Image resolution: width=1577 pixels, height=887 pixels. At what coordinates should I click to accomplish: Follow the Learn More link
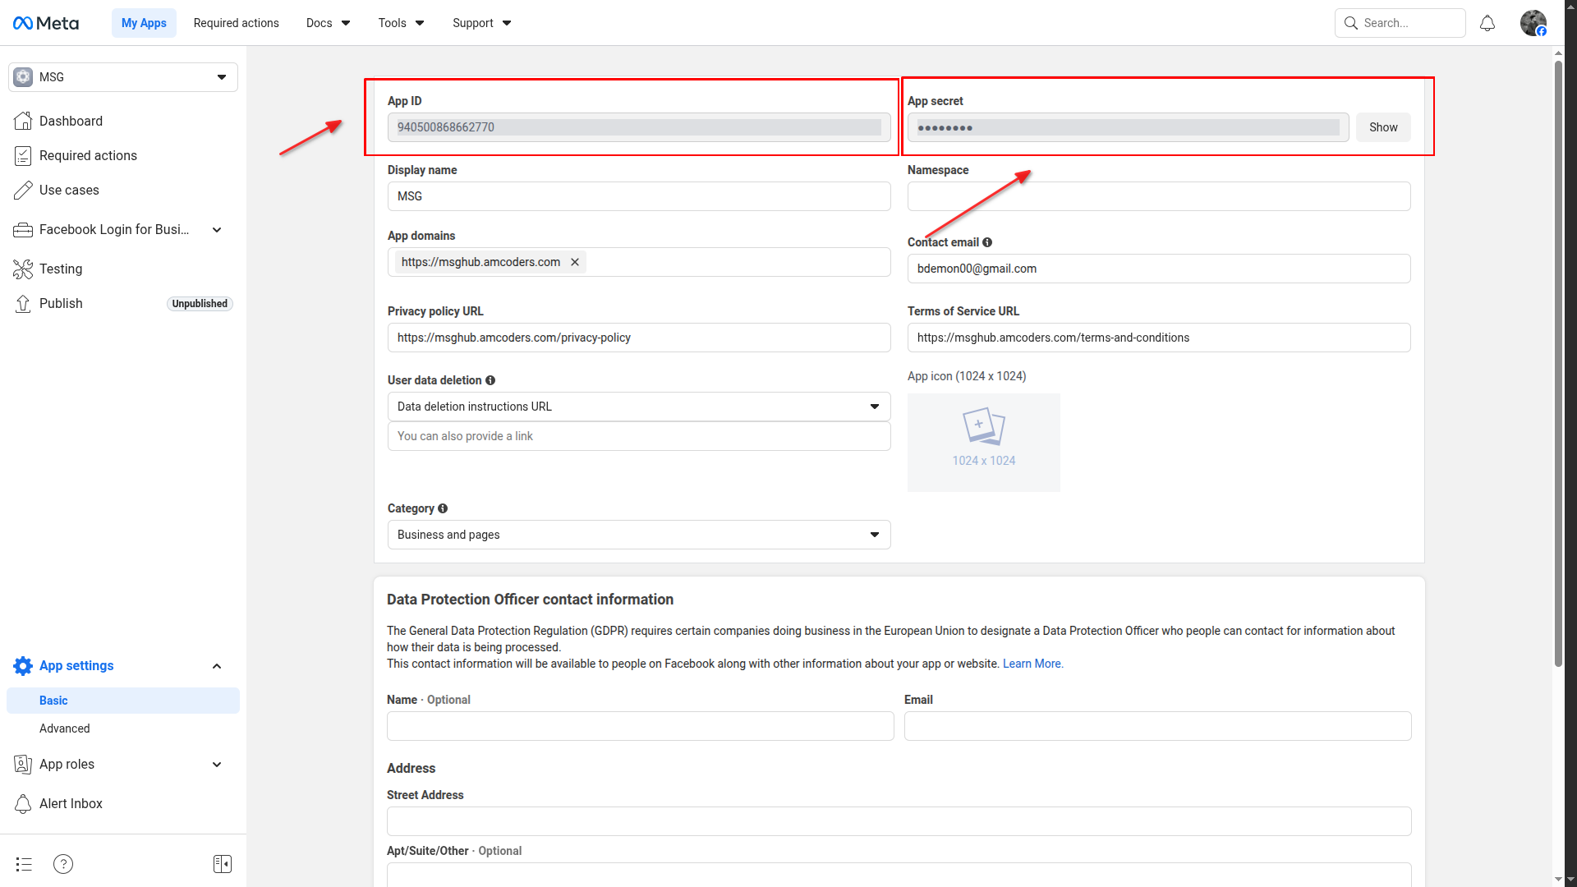click(1032, 664)
